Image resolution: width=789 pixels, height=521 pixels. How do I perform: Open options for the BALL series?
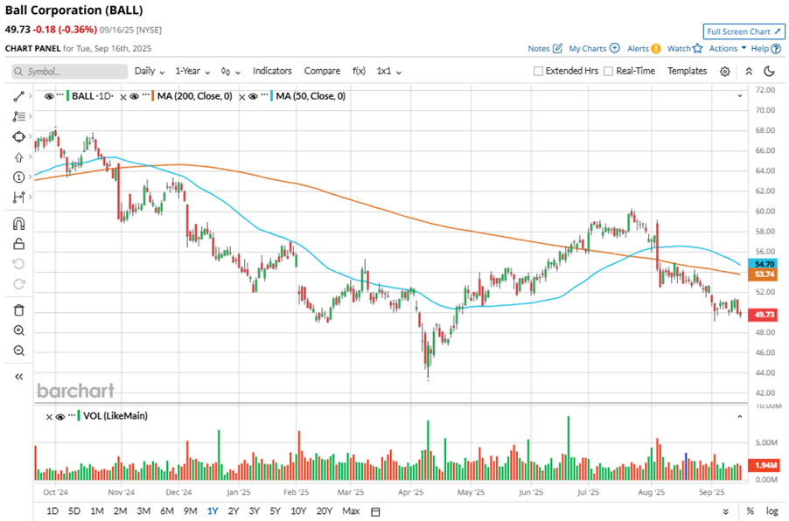pos(60,95)
